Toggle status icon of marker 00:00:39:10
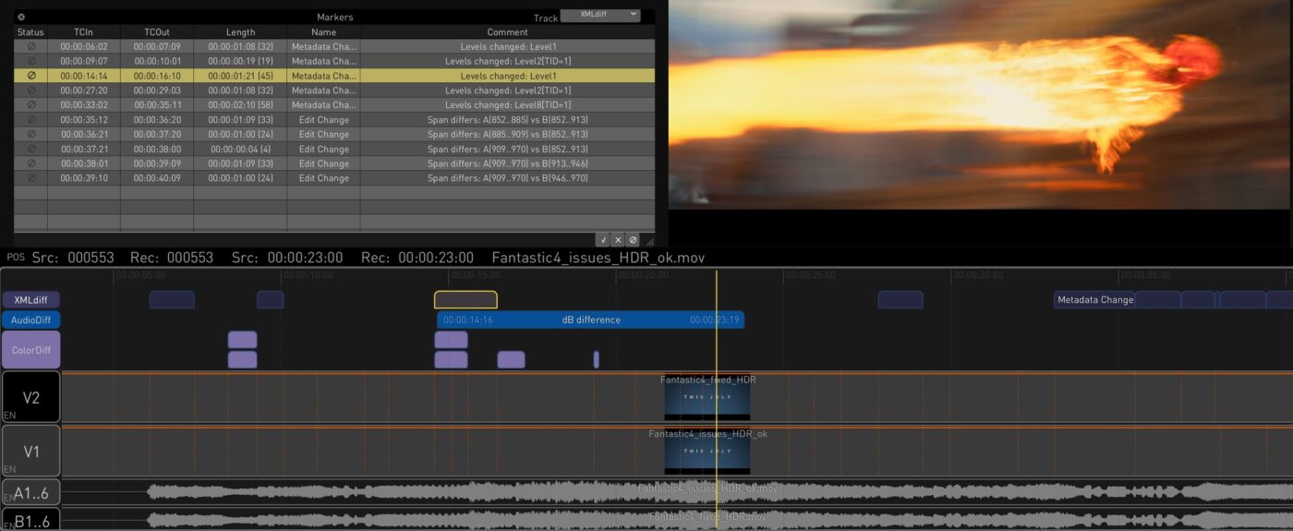The height and width of the screenshot is (531, 1293). coord(30,178)
